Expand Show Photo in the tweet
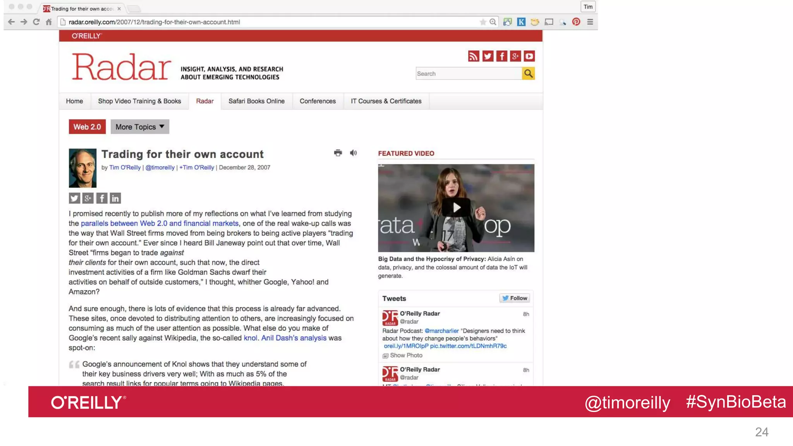This screenshot has height=446, width=793. (406, 355)
